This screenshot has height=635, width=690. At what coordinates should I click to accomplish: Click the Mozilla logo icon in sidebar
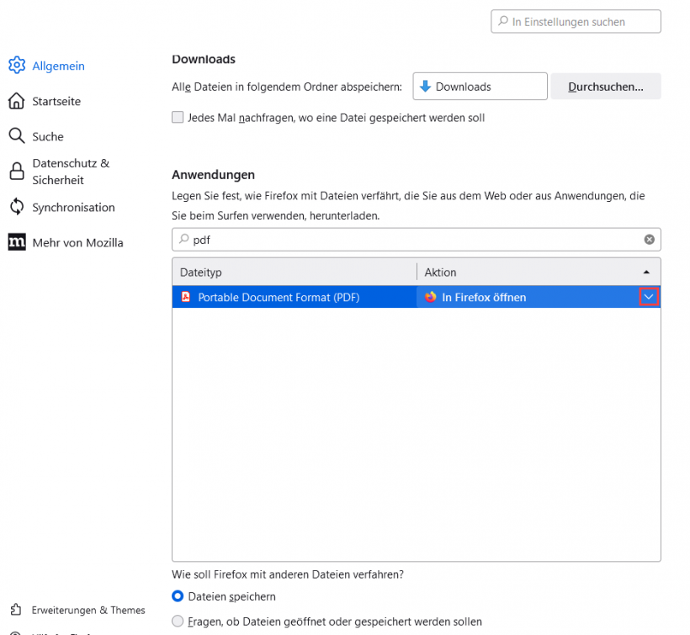tap(17, 242)
